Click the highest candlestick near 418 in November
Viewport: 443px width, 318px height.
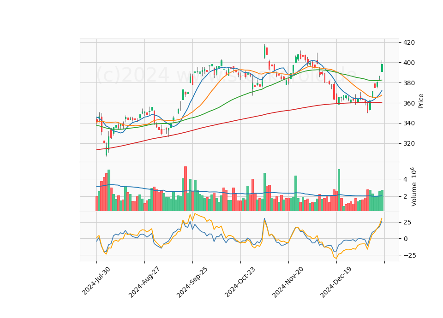(x=265, y=51)
